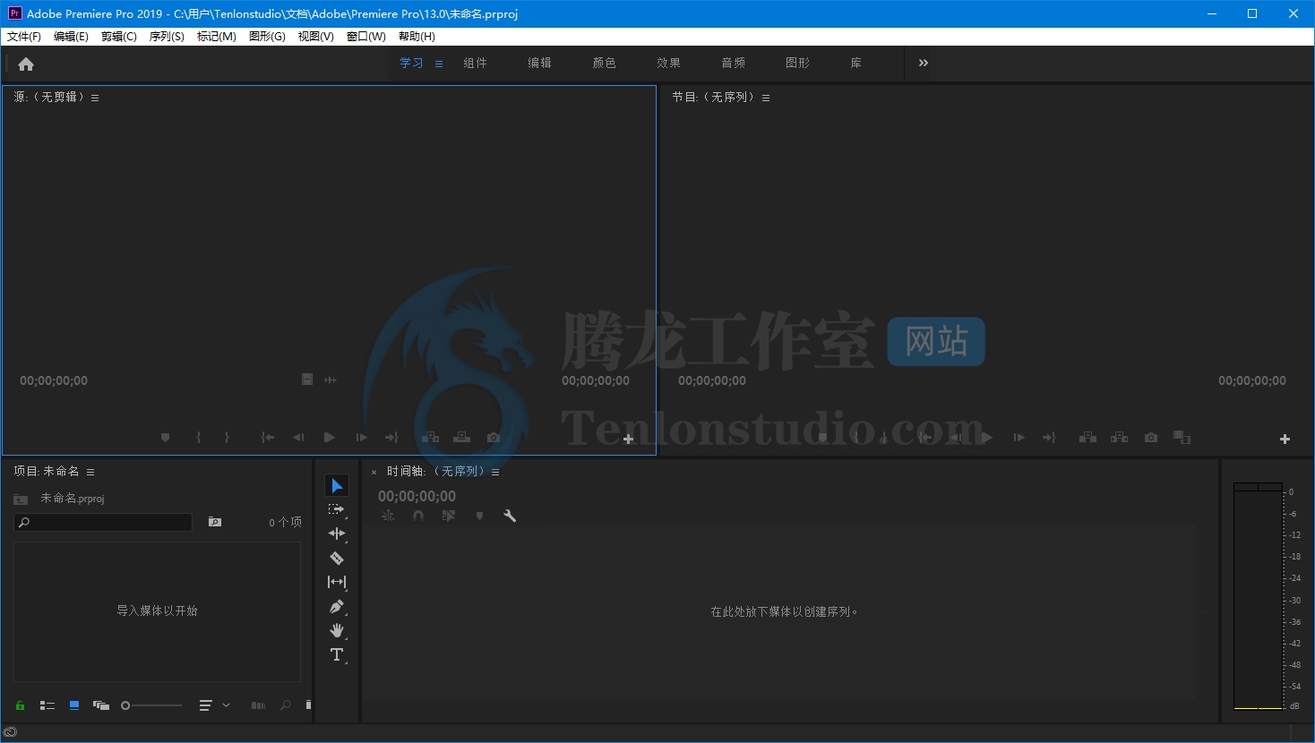1315x743 pixels.
Task: Click Export Frame camera in Source monitor
Action: click(x=494, y=438)
